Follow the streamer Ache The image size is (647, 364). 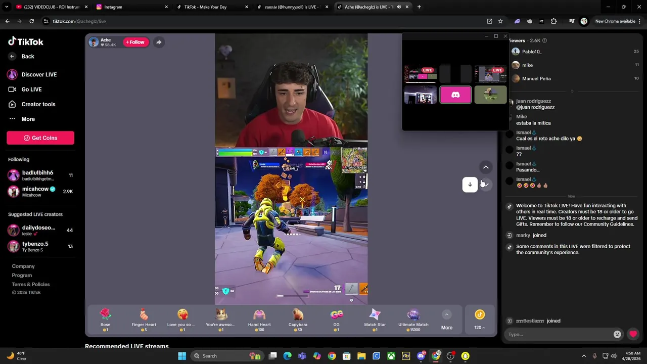point(135,42)
